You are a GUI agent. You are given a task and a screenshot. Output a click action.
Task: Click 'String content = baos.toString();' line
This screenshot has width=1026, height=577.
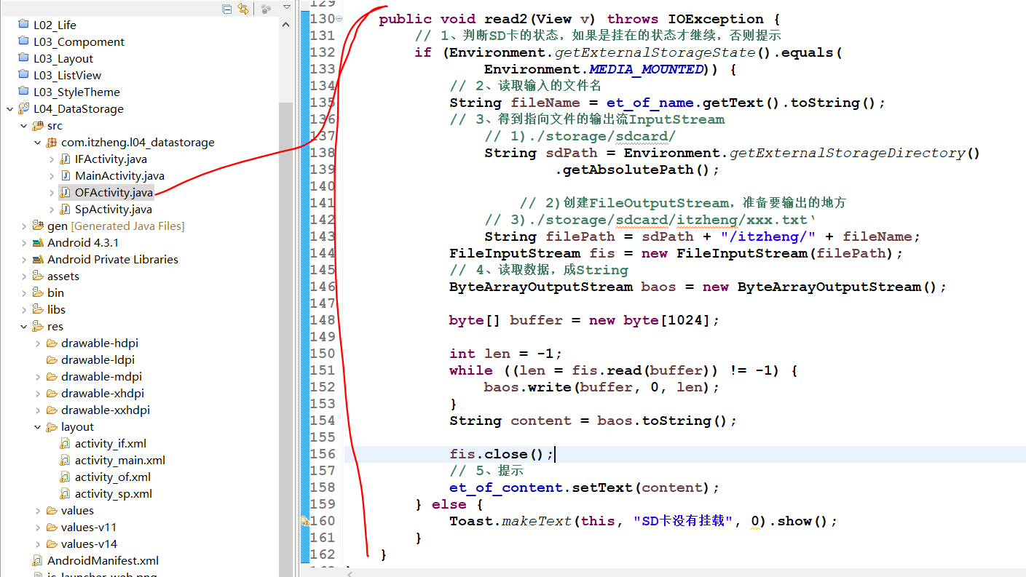point(593,421)
